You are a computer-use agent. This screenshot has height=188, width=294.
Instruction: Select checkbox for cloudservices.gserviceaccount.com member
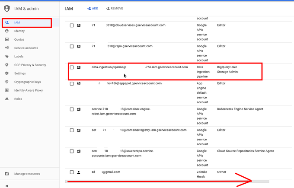point(72,25)
